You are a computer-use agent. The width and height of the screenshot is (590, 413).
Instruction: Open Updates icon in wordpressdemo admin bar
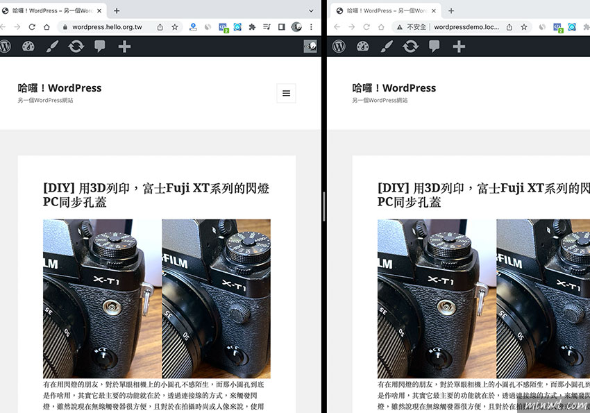(410, 47)
